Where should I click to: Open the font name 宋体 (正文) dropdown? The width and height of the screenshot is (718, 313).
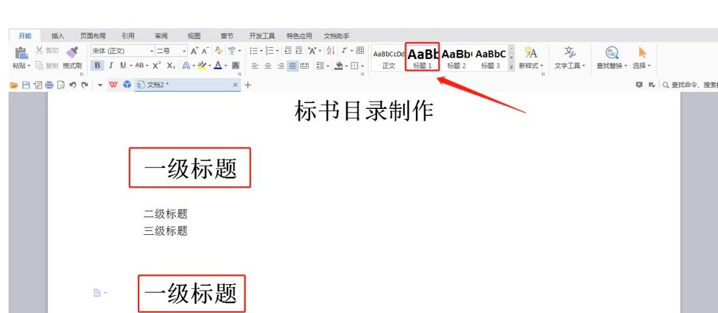[152, 51]
